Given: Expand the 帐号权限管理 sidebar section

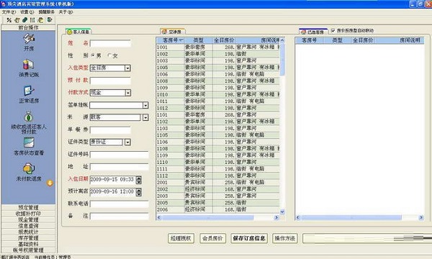Looking at the screenshot, I should [28, 250].
